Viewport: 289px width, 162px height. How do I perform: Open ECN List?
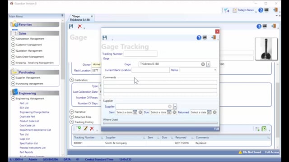(x=24, y=108)
